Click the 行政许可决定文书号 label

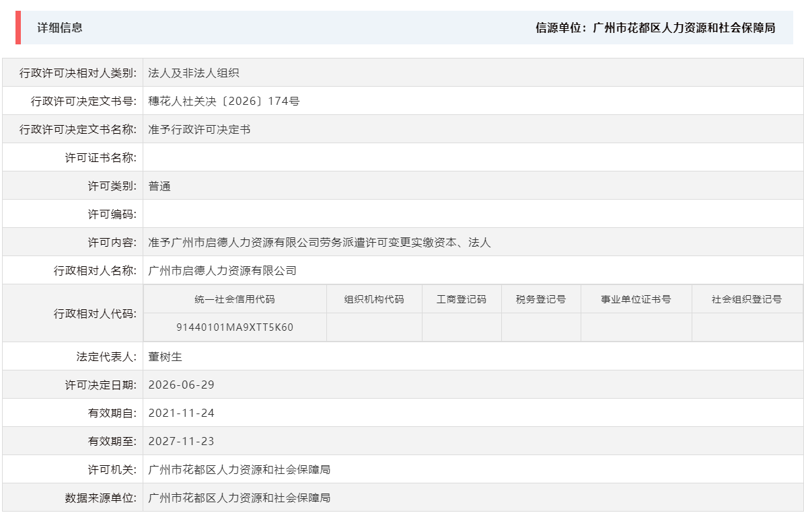(x=83, y=102)
